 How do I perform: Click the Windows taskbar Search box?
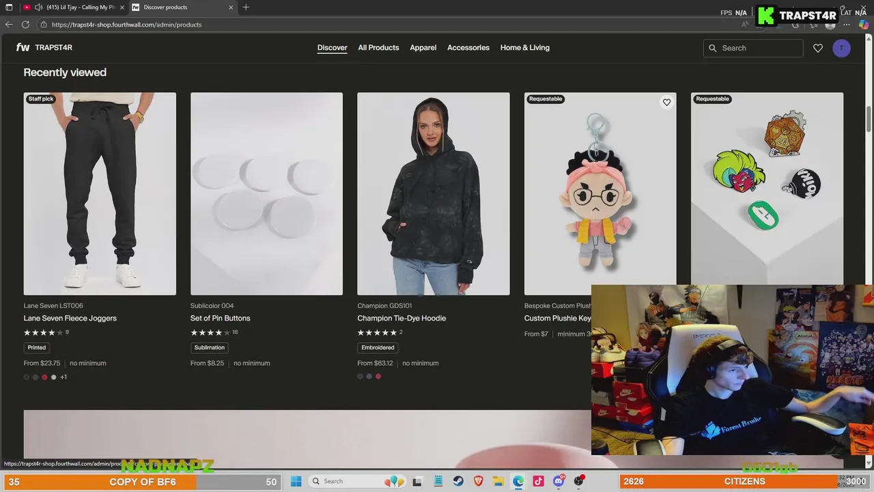pos(357,481)
